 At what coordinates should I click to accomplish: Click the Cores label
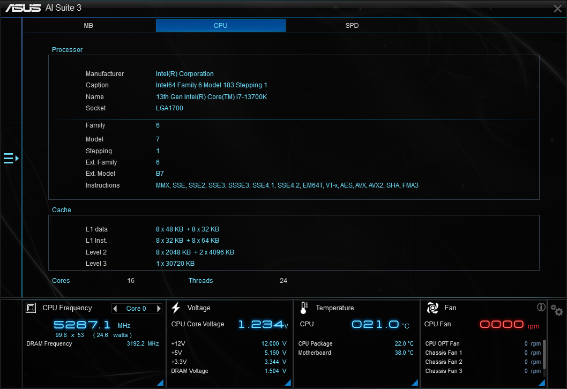[61, 281]
